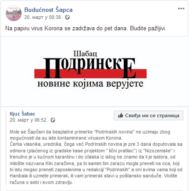The image size is (193, 191).
Task: Click the "Свиђа ми се страница" button
Action: [x=148, y=115]
